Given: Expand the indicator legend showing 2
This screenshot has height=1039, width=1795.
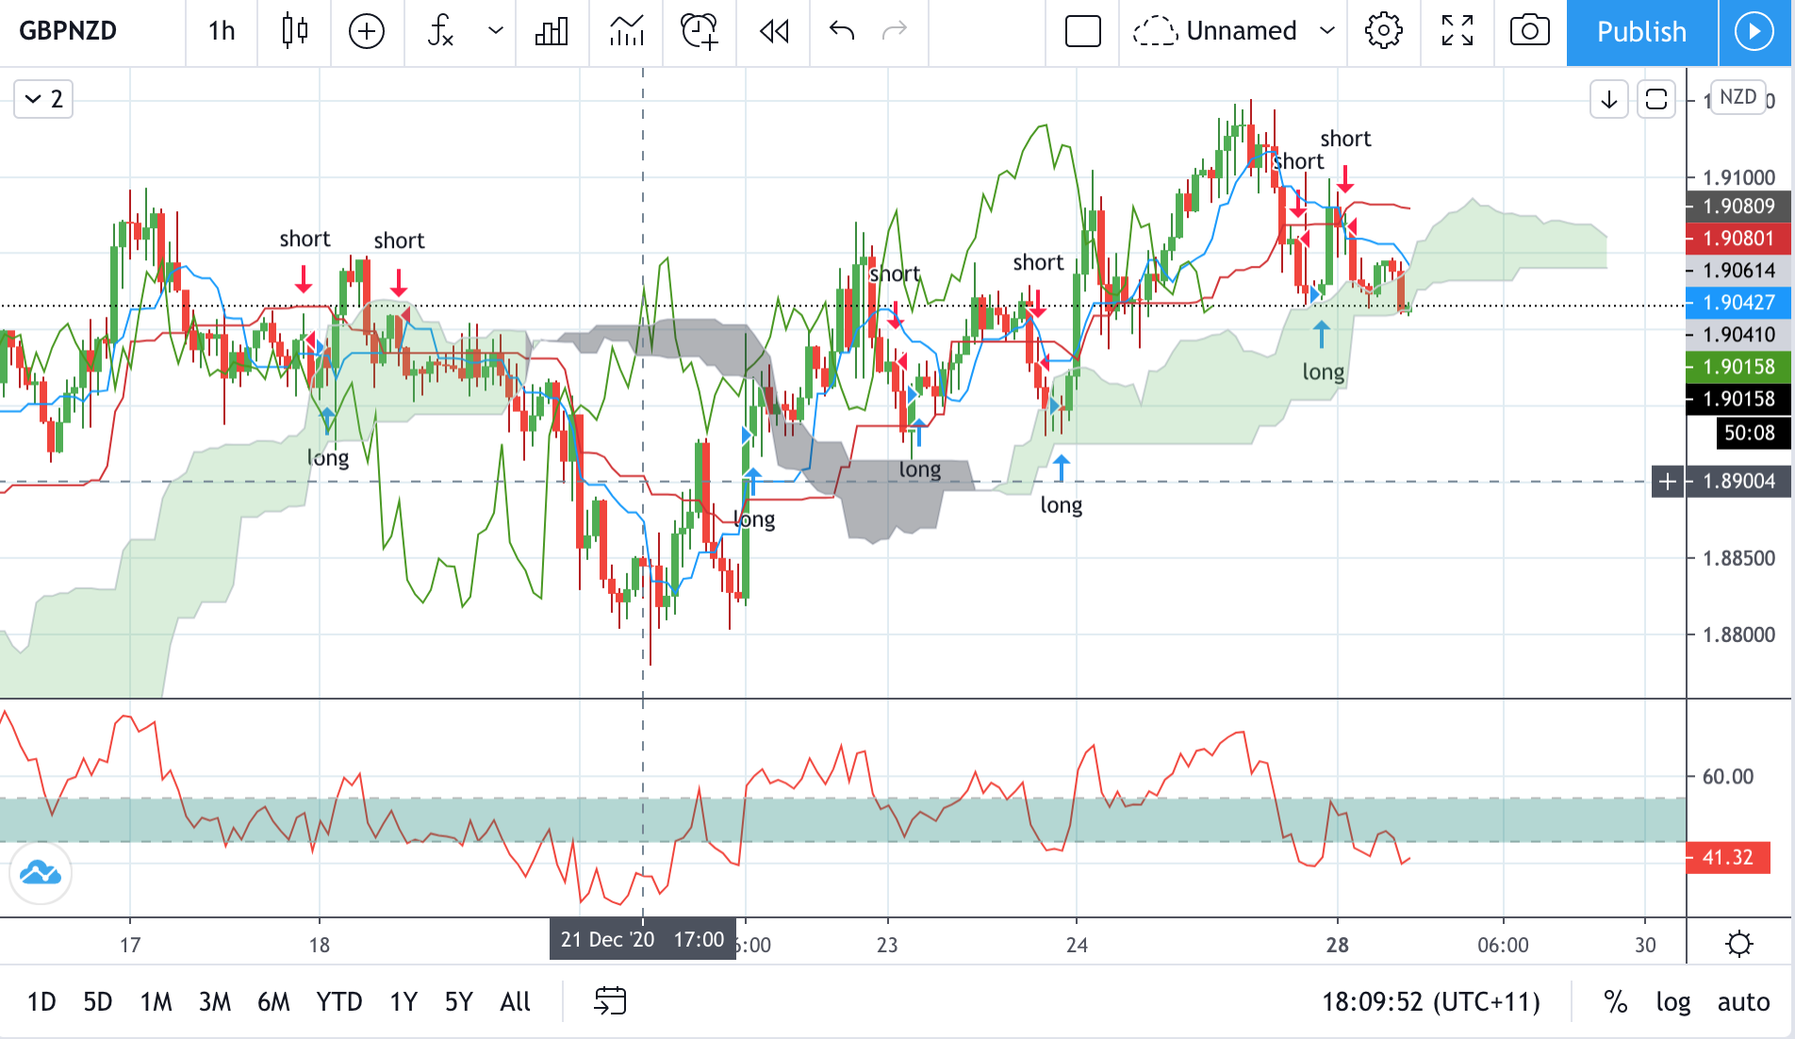Looking at the screenshot, I should pyautogui.click(x=43, y=99).
